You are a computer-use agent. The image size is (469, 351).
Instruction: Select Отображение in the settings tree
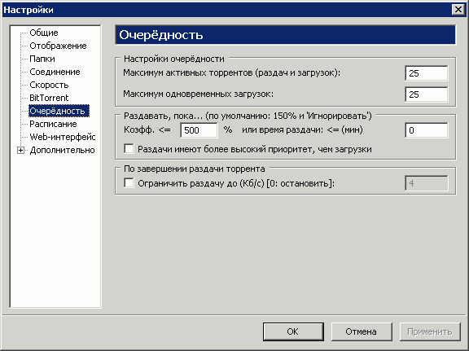click(x=58, y=46)
